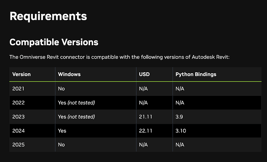
Task: Click the Requirements heading
Action: 48,16
